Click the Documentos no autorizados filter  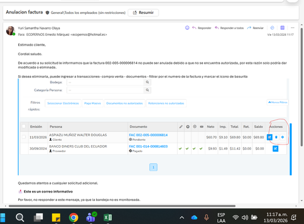click(x=125, y=103)
